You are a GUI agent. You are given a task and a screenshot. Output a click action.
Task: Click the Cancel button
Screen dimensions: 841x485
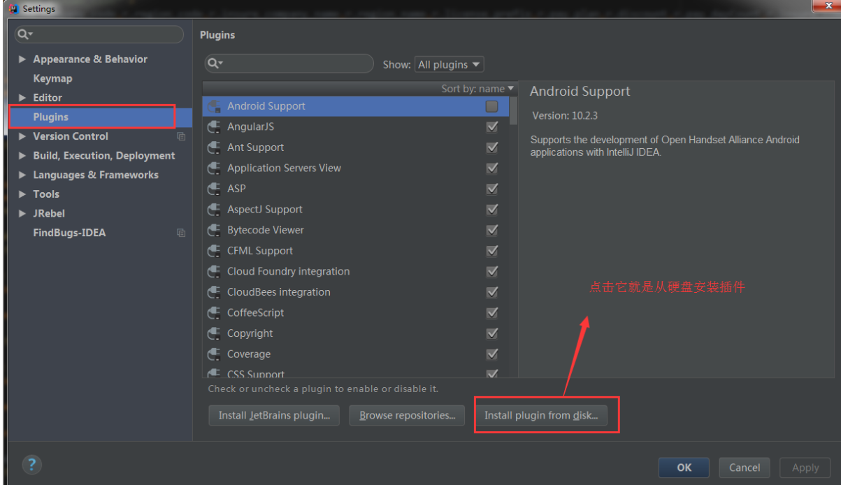pos(745,468)
